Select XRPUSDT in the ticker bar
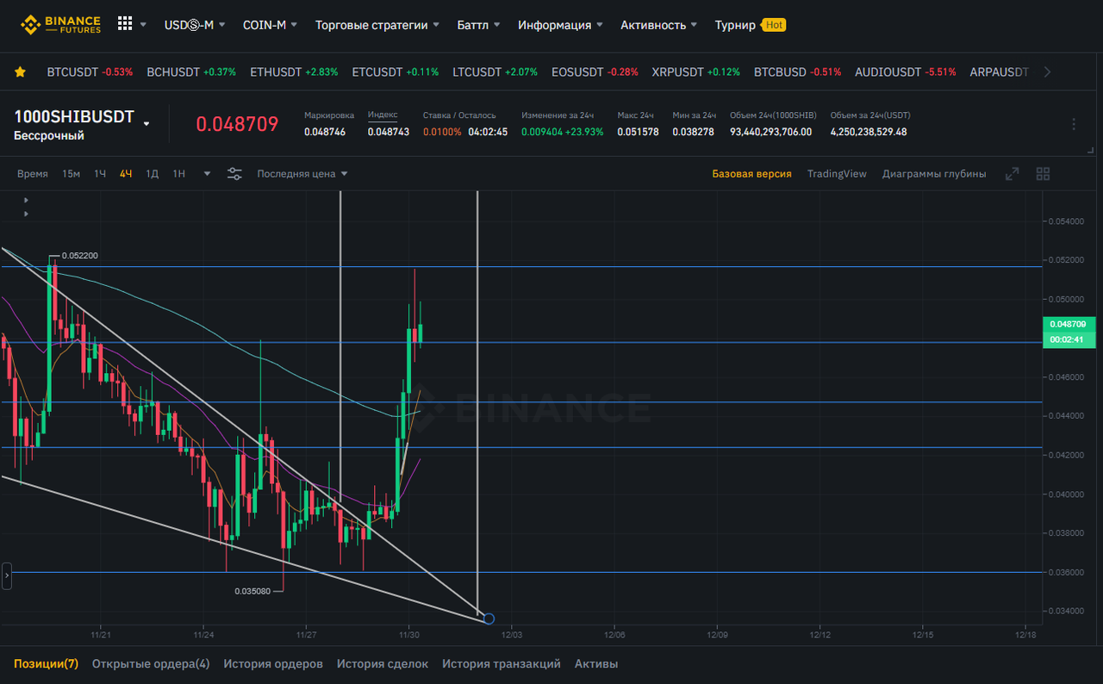 tap(695, 72)
